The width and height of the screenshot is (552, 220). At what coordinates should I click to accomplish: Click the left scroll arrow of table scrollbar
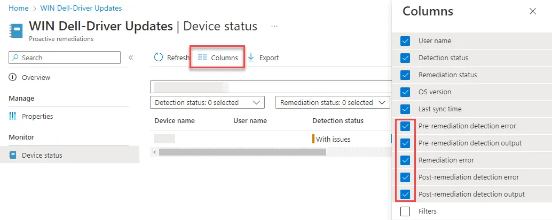(x=154, y=152)
